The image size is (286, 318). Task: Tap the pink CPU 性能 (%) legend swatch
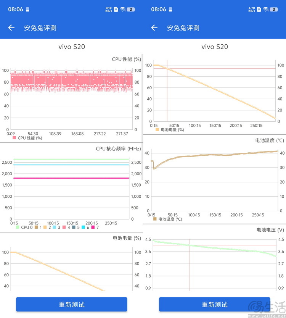click(x=14, y=138)
